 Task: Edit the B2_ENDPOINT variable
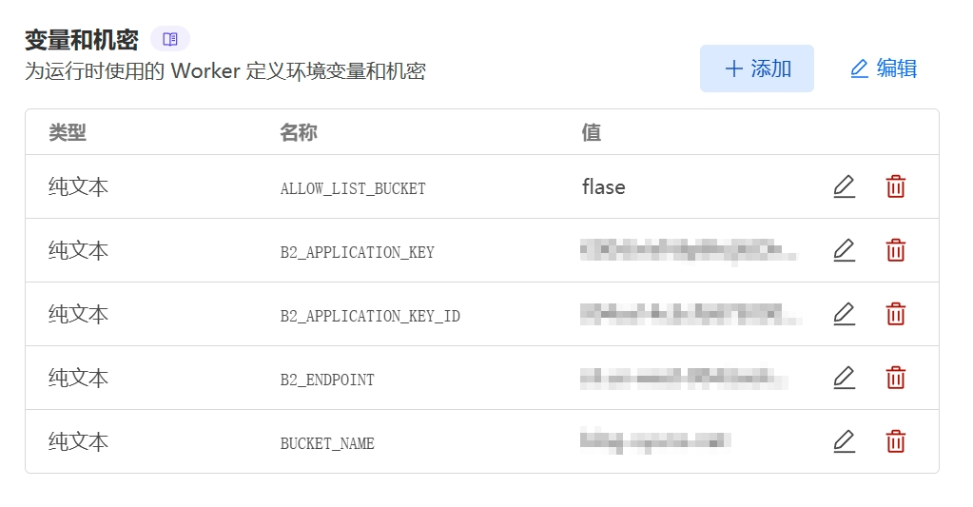[x=844, y=378]
